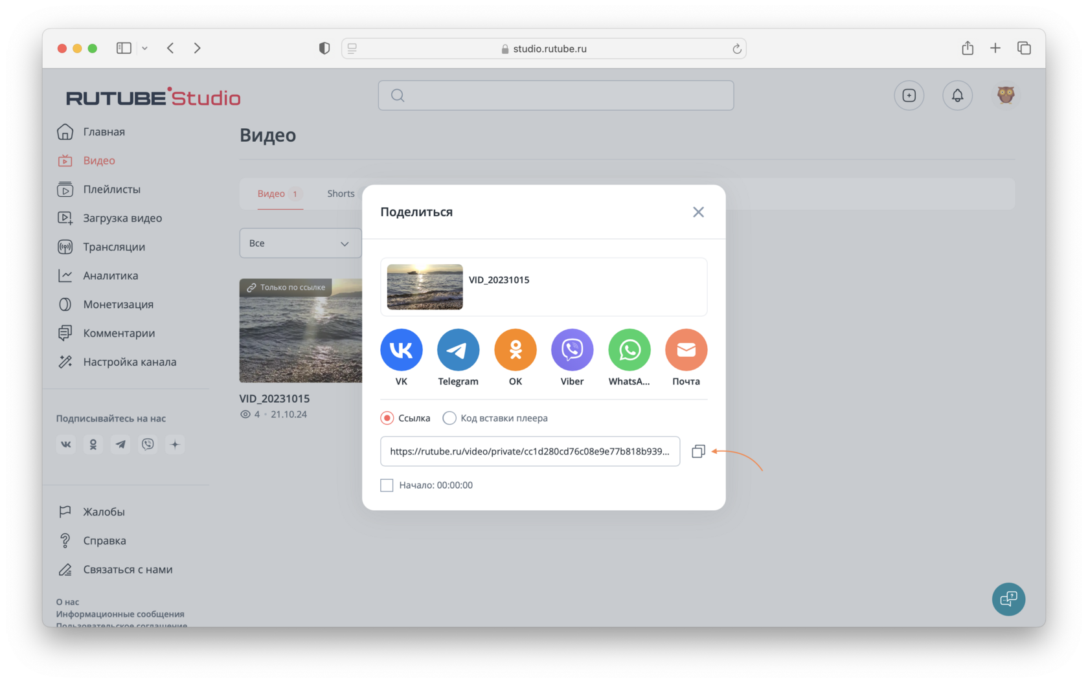The height and width of the screenshot is (683, 1088).
Task: Open Плейлисты in the sidebar
Action: 99,189
